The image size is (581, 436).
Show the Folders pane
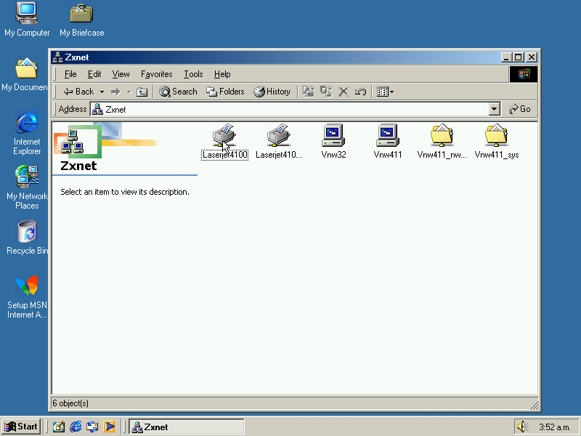(x=225, y=92)
